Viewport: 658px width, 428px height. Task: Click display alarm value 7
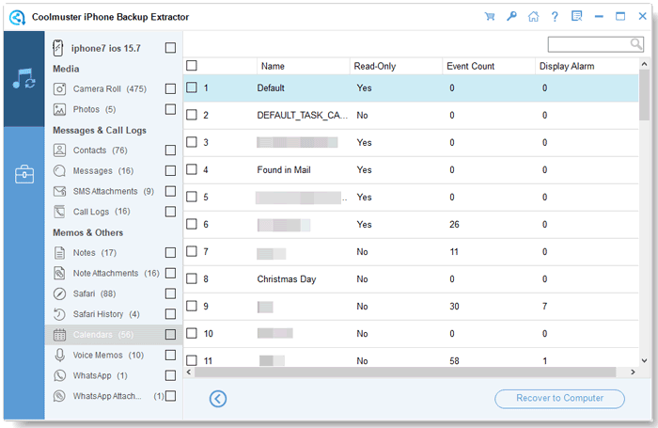tap(544, 307)
